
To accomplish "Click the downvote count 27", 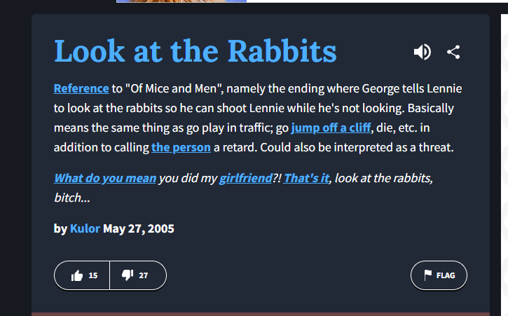I will [x=144, y=275].
